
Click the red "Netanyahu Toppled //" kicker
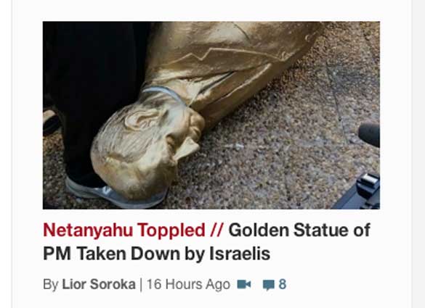pyautogui.click(x=133, y=230)
